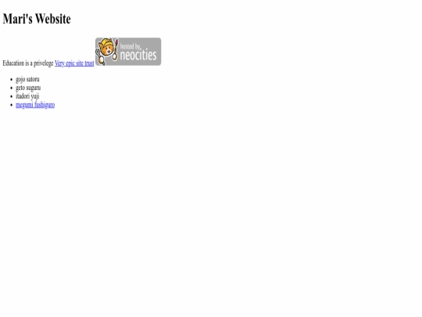
Task: Click the 'hosted by' text in the badge
Action: tap(130, 46)
